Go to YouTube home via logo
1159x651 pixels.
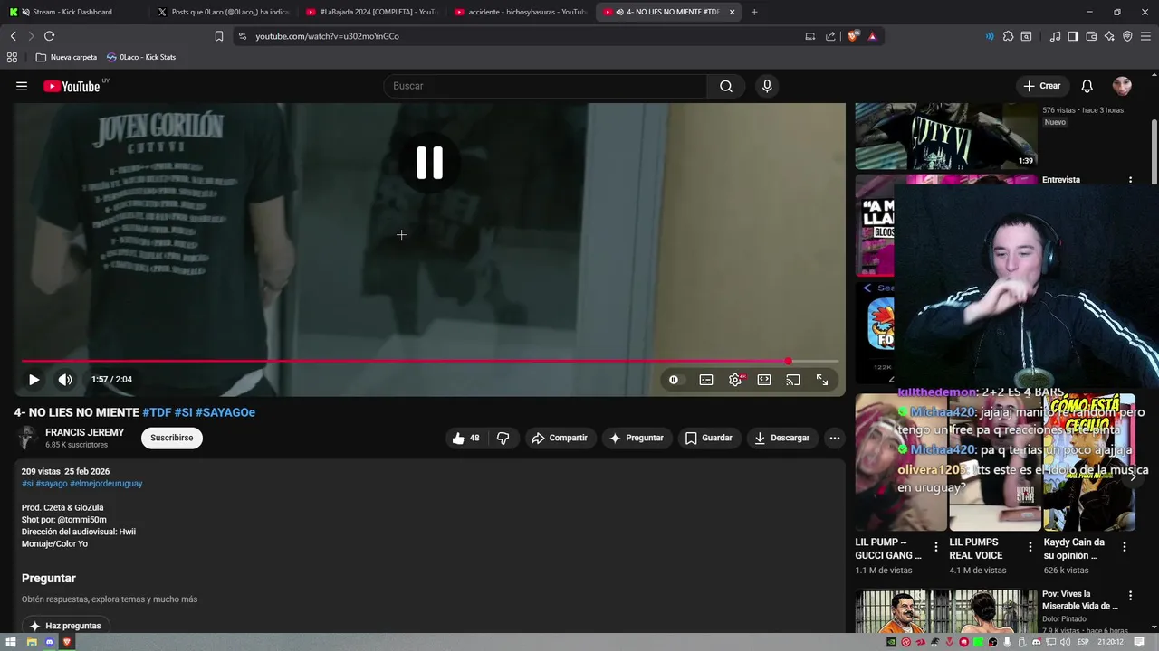pyautogui.click(x=72, y=86)
